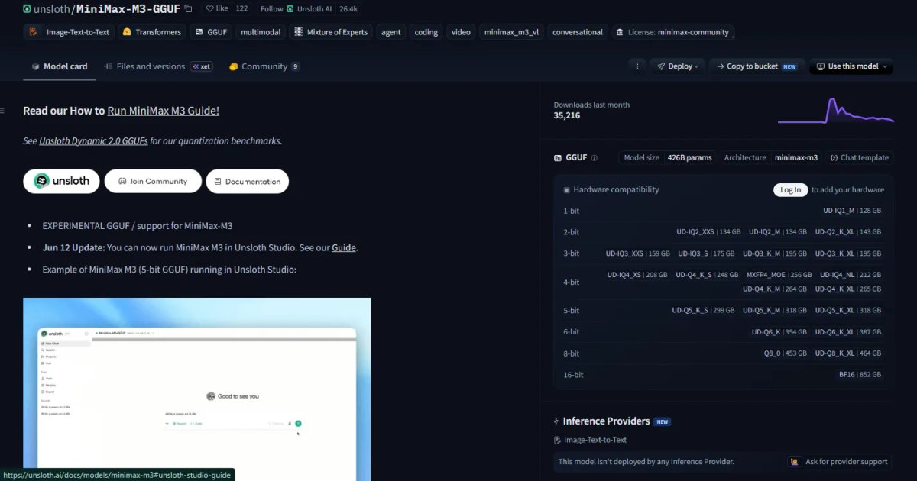Open the Community tab
917x481 pixels.
[264, 66]
